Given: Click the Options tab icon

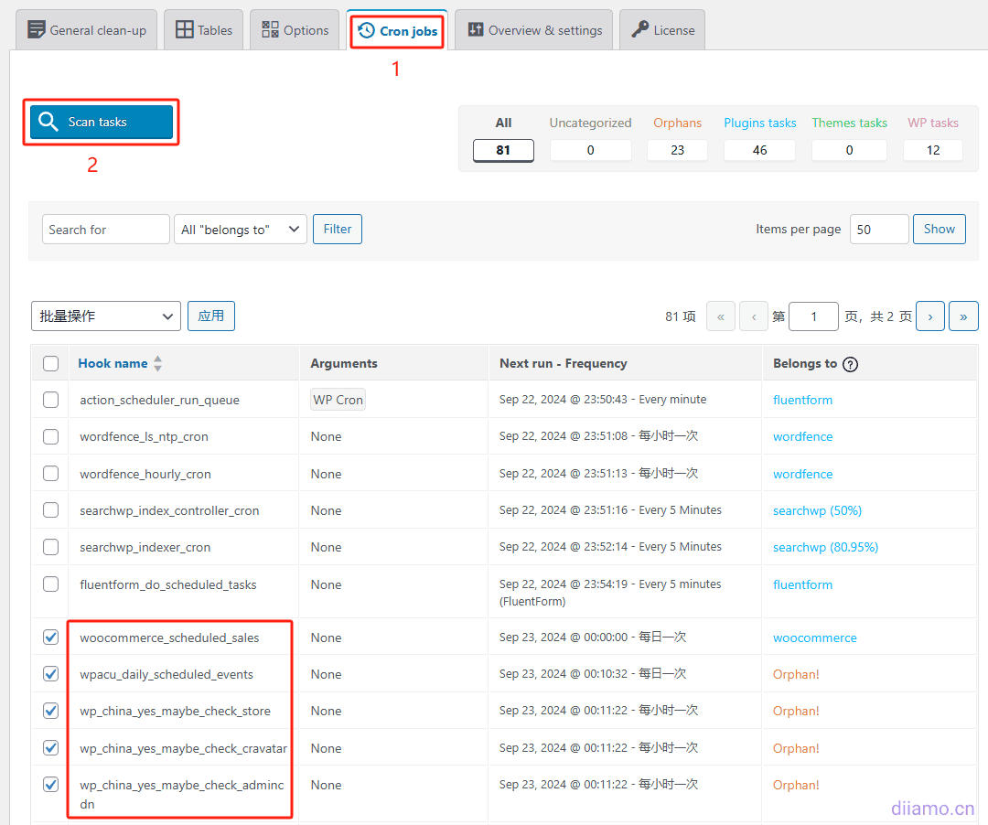Looking at the screenshot, I should [271, 30].
